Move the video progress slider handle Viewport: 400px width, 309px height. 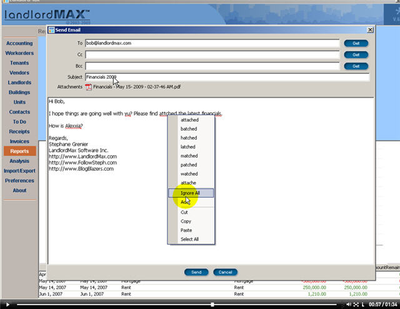tap(212, 305)
